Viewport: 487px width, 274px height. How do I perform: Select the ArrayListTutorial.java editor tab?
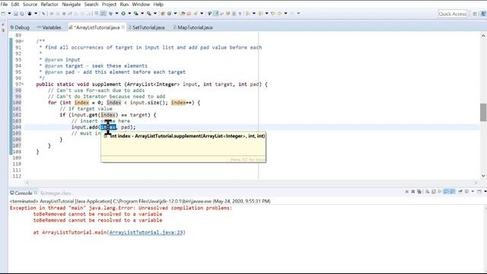[97, 27]
